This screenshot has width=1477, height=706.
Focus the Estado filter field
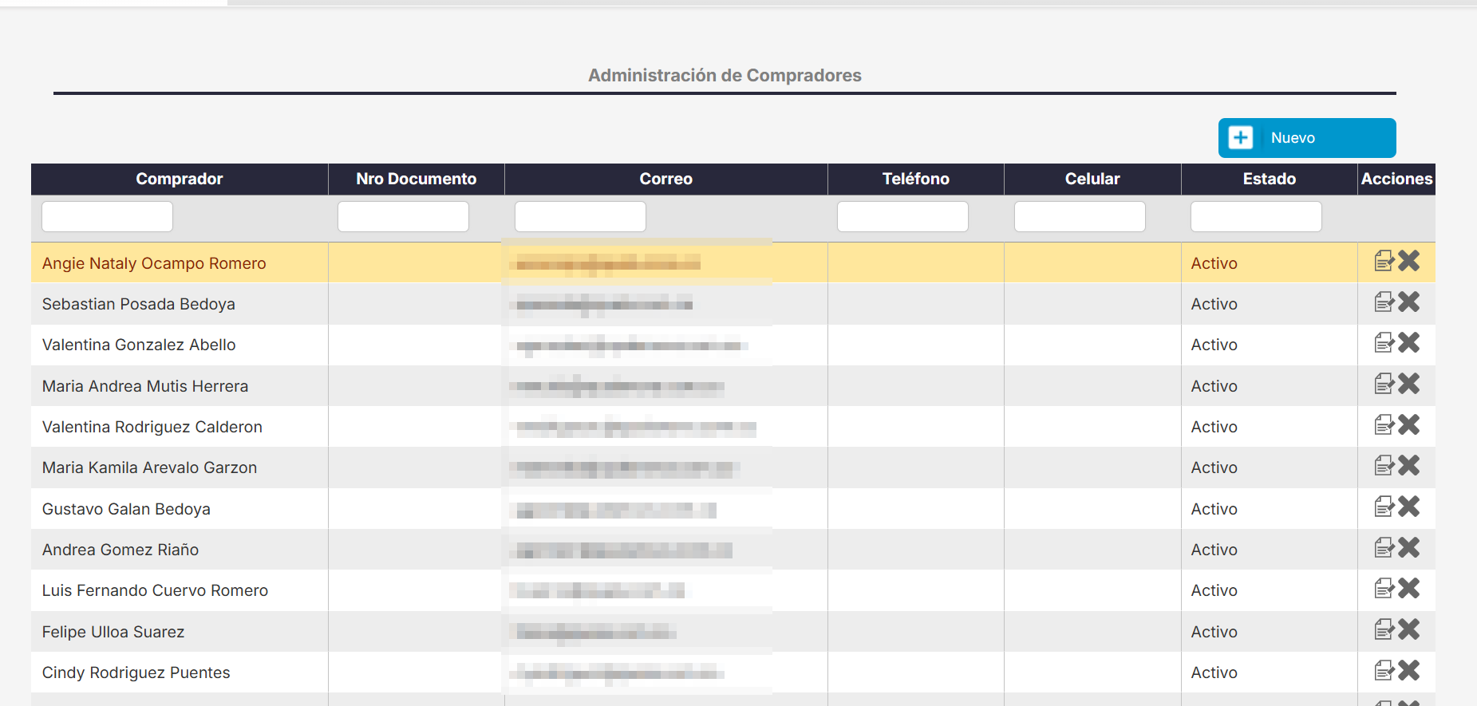pos(1256,216)
